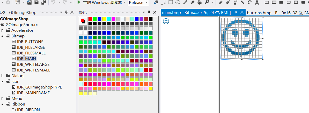Expand the Accelerator folder
This screenshot has width=309, height=113.
[x=2, y=30]
